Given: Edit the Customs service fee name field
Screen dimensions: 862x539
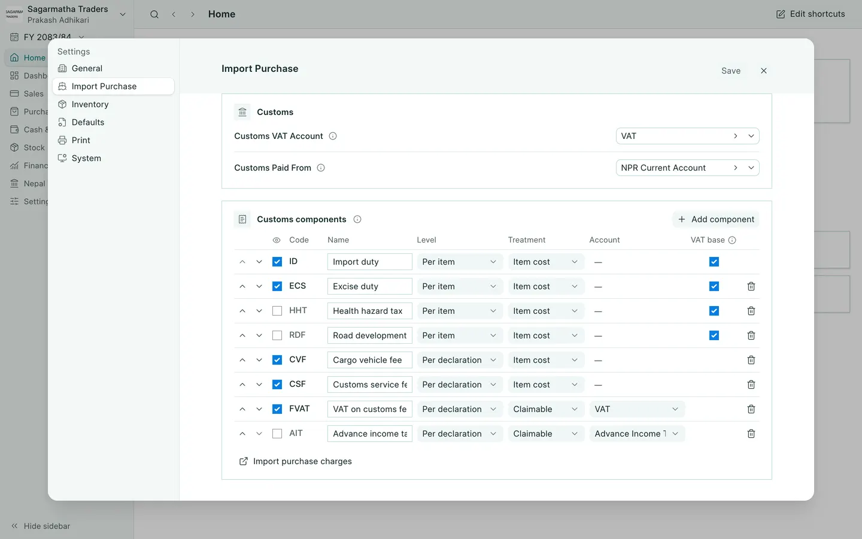Looking at the screenshot, I should (370, 384).
